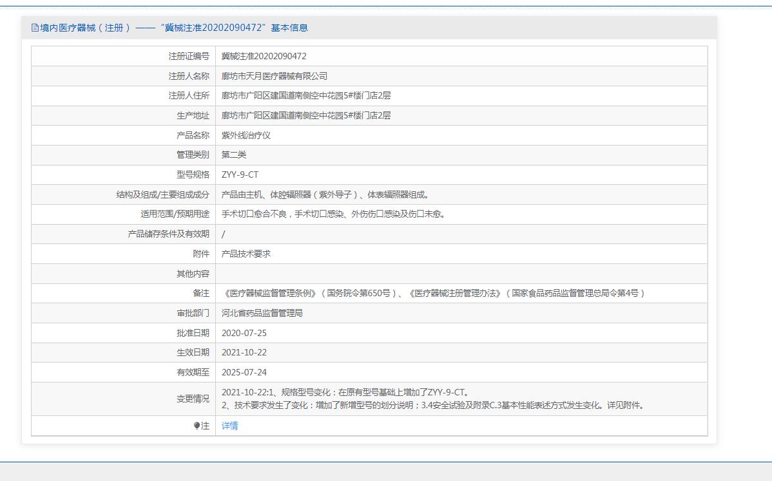Screen dimensions: 772x481
Task: Click the 变更情况 change details text
Action: [432, 399]
